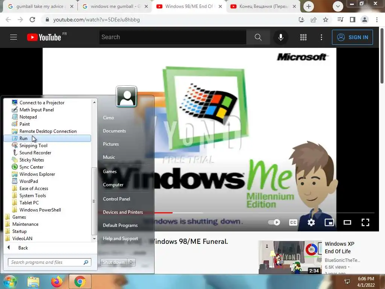Click the YouTube logo
The width and height of the screenshot is (385, 289).
pos(44,37)
